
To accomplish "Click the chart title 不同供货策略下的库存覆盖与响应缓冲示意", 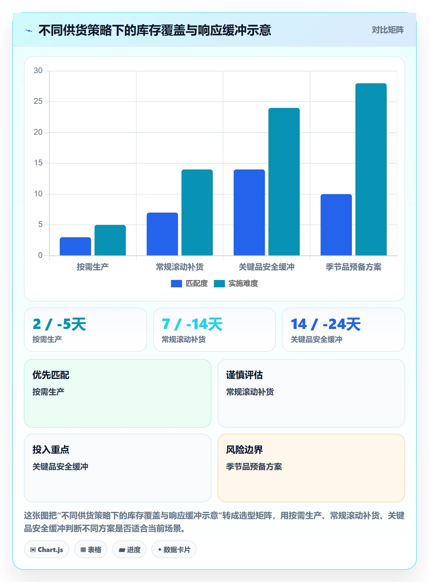I will [x=155, y=30].
